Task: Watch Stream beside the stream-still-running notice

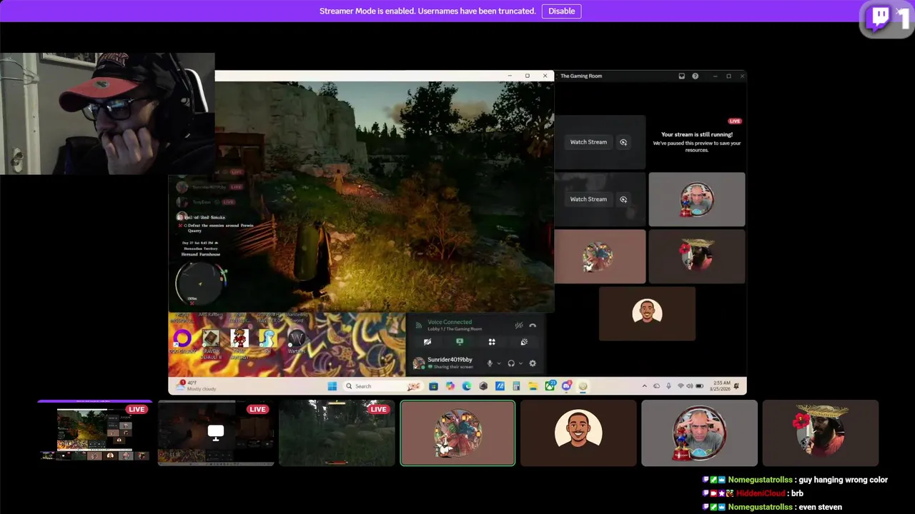Action: click(x=588, y=142)
